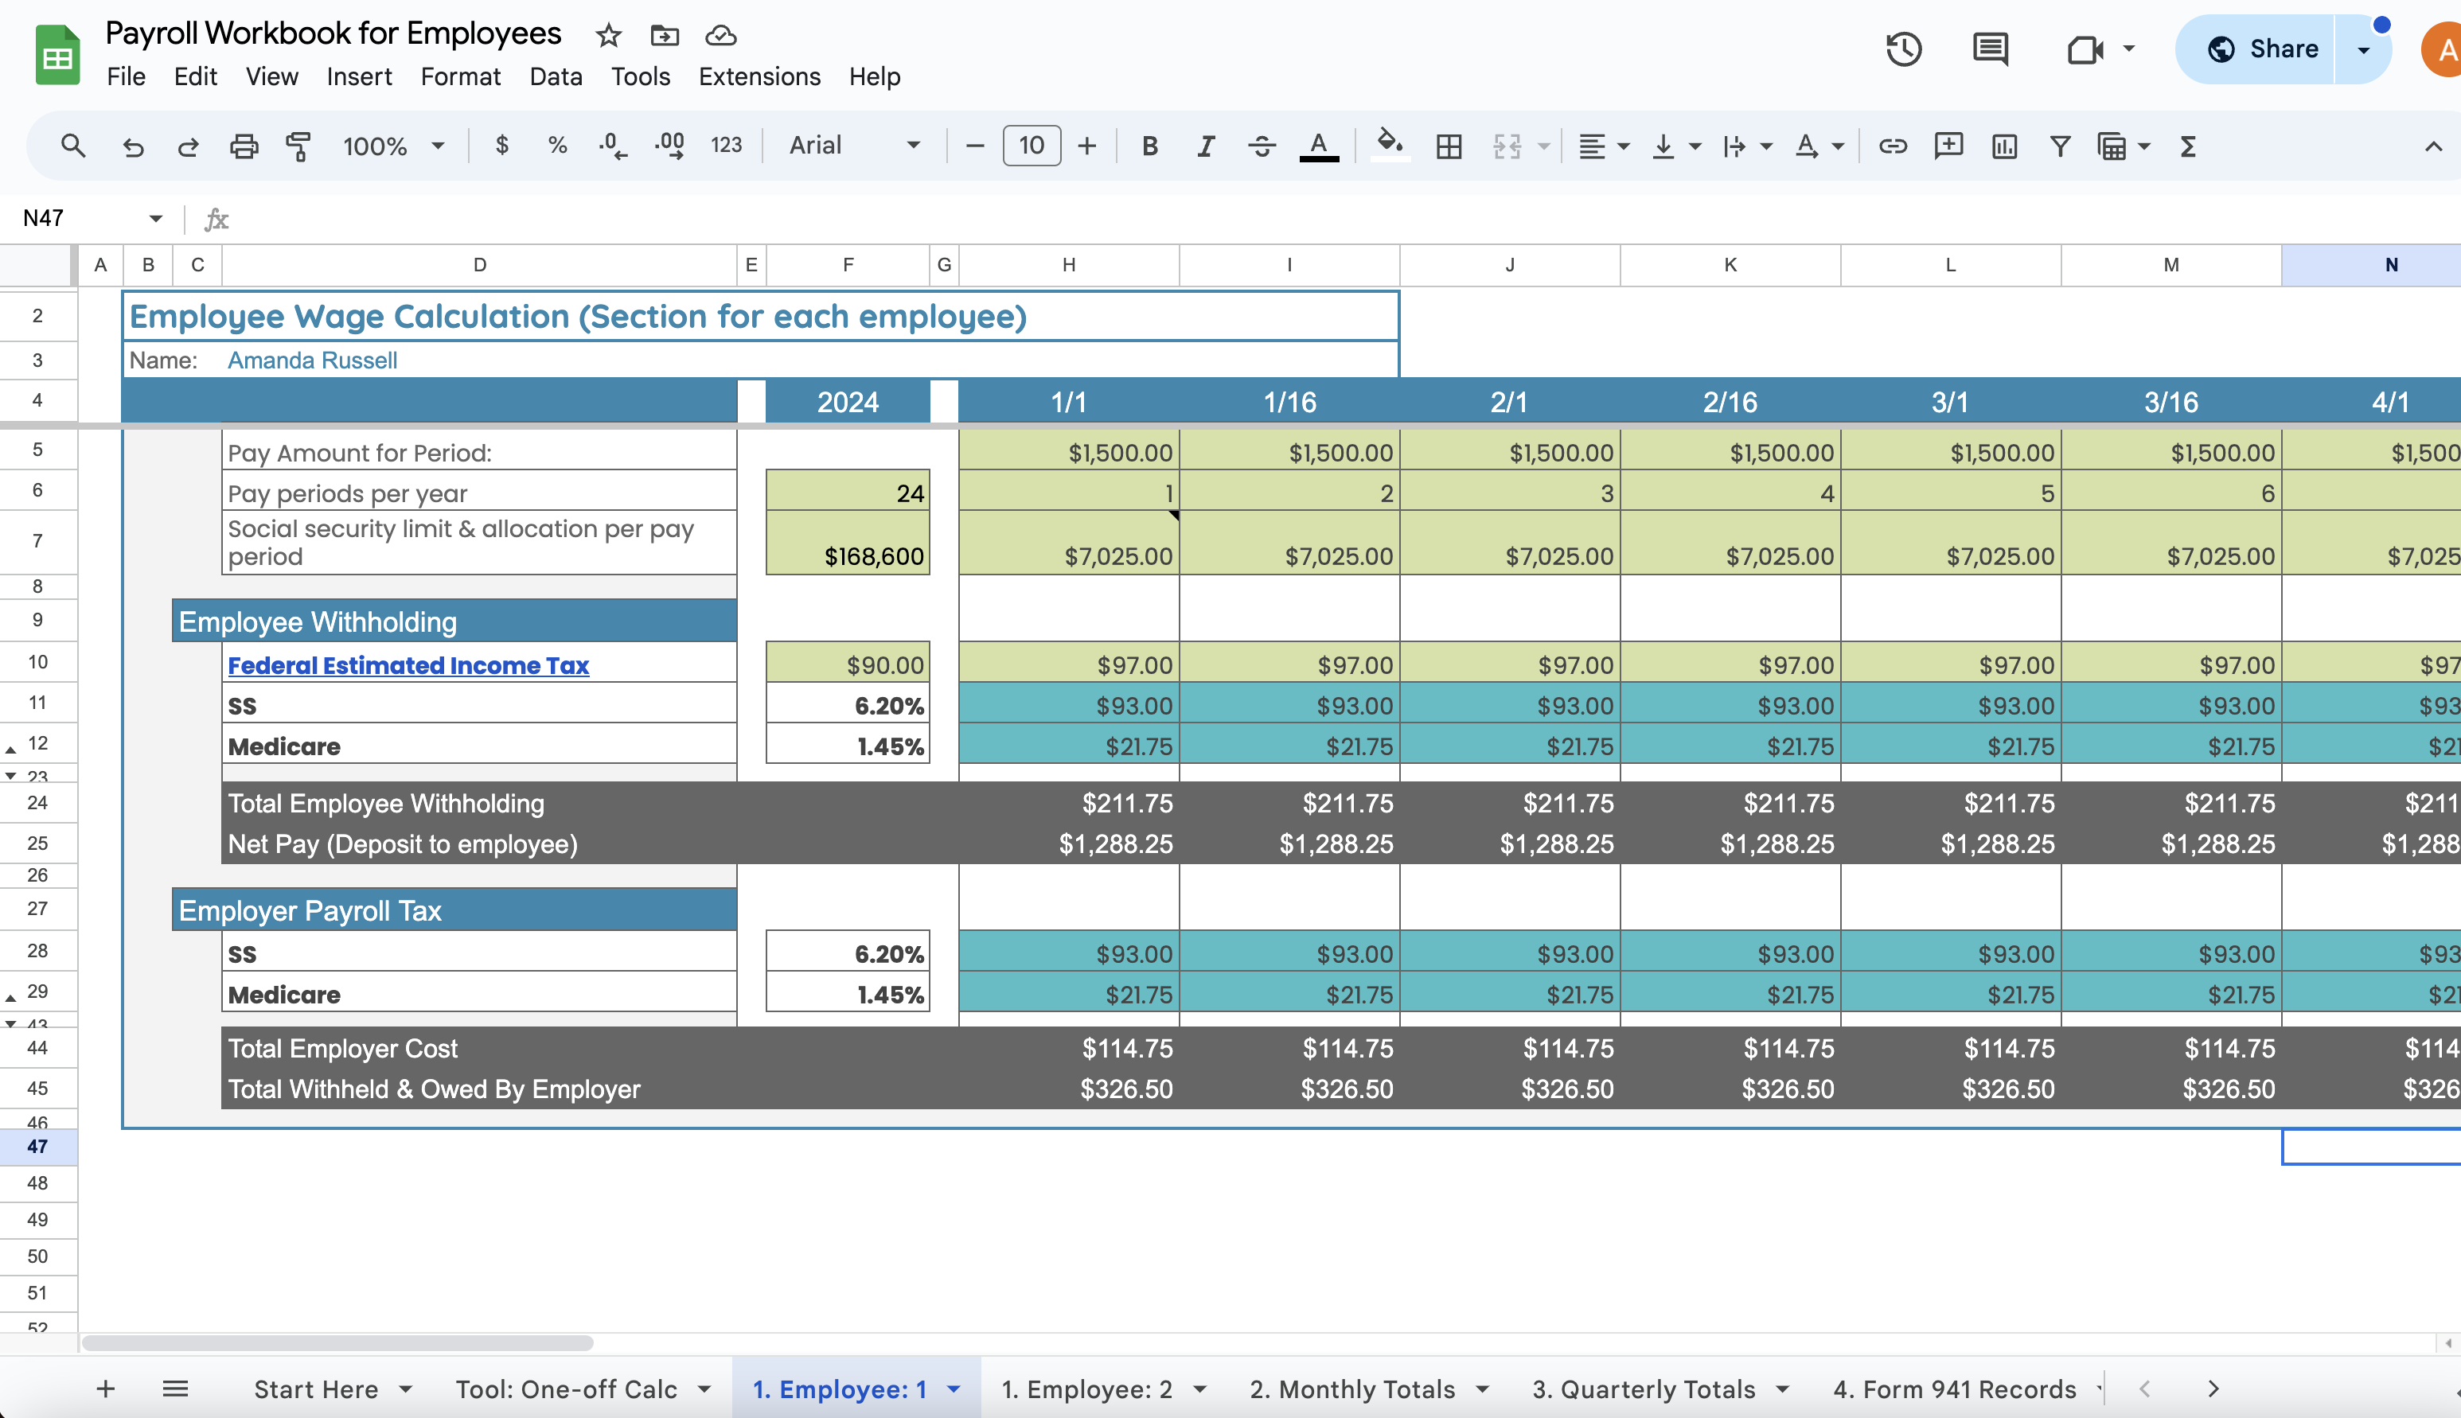2461x1418 pixels.
Task: Click the insert chart icon
Action: pyautogui.click(x=2003, y=146)
